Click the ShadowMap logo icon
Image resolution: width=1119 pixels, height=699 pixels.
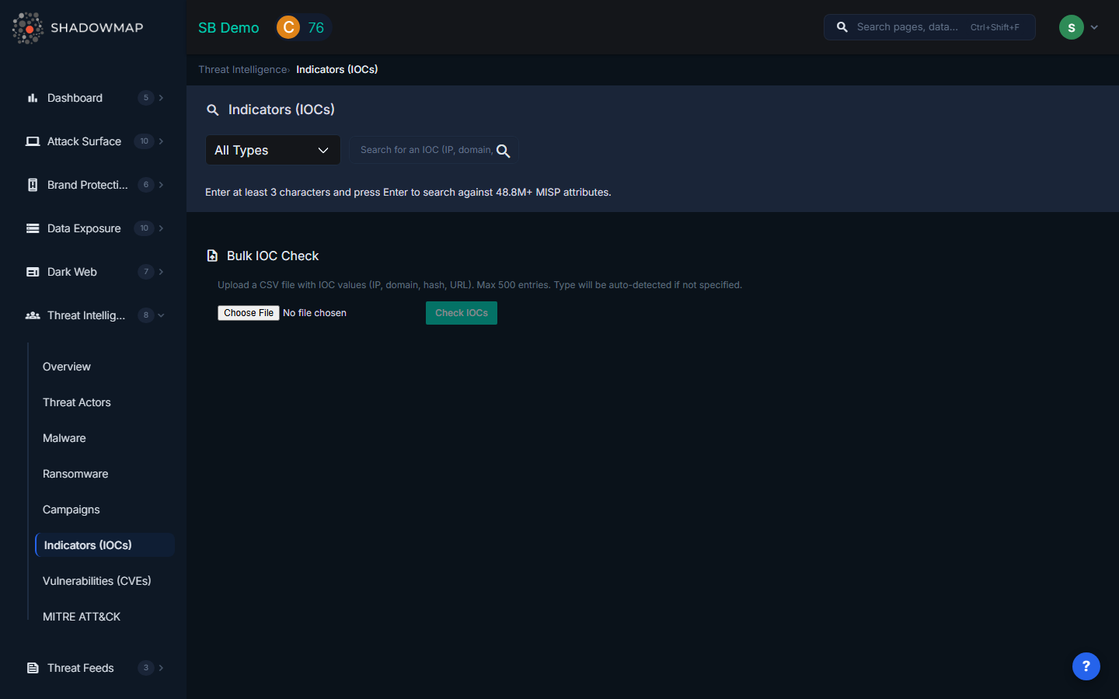click(28, 28)
